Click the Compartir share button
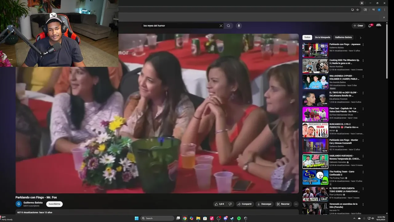This screenshot has width=394, height=222. click(244, 204)
